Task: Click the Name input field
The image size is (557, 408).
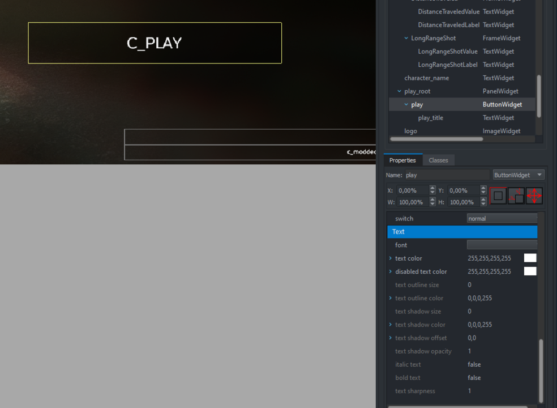Action: click(x=447, y=175)
